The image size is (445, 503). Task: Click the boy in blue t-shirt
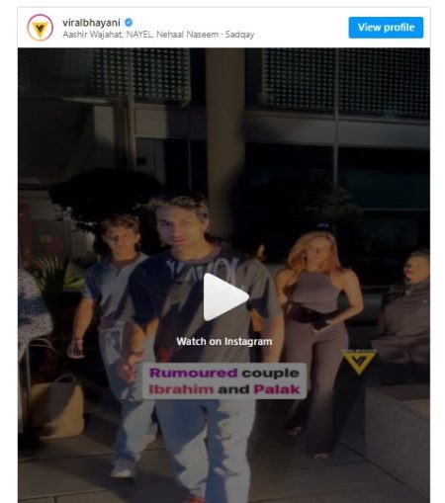point(111,329)
